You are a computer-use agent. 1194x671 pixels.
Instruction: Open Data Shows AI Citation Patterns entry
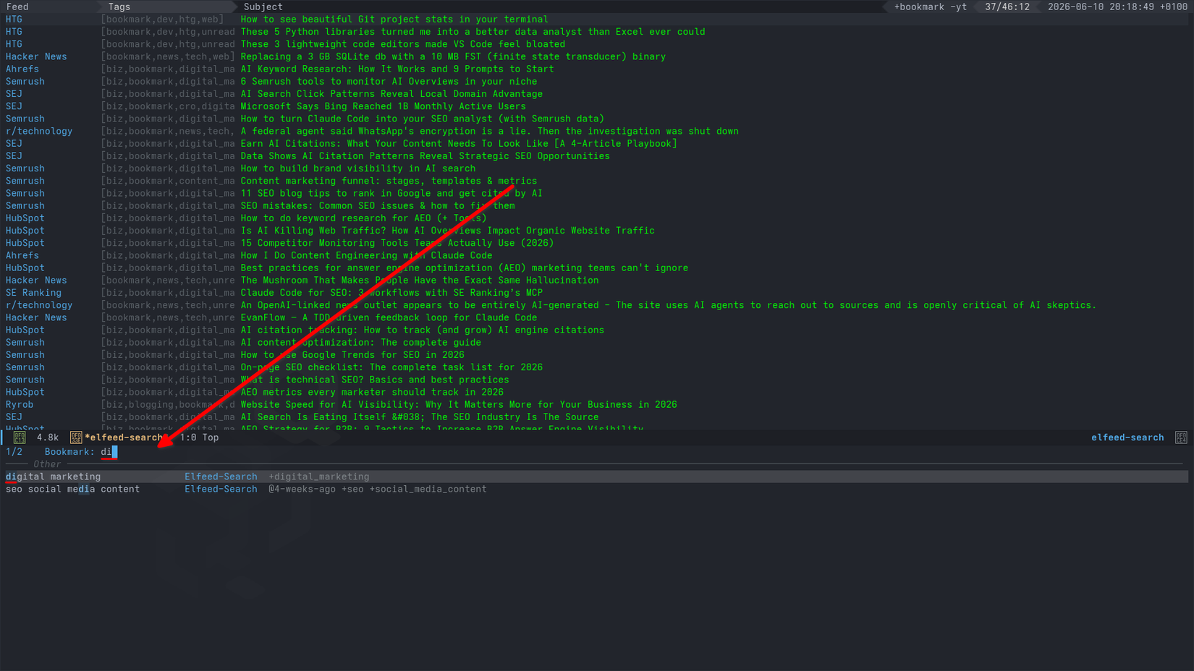(425, 156)
